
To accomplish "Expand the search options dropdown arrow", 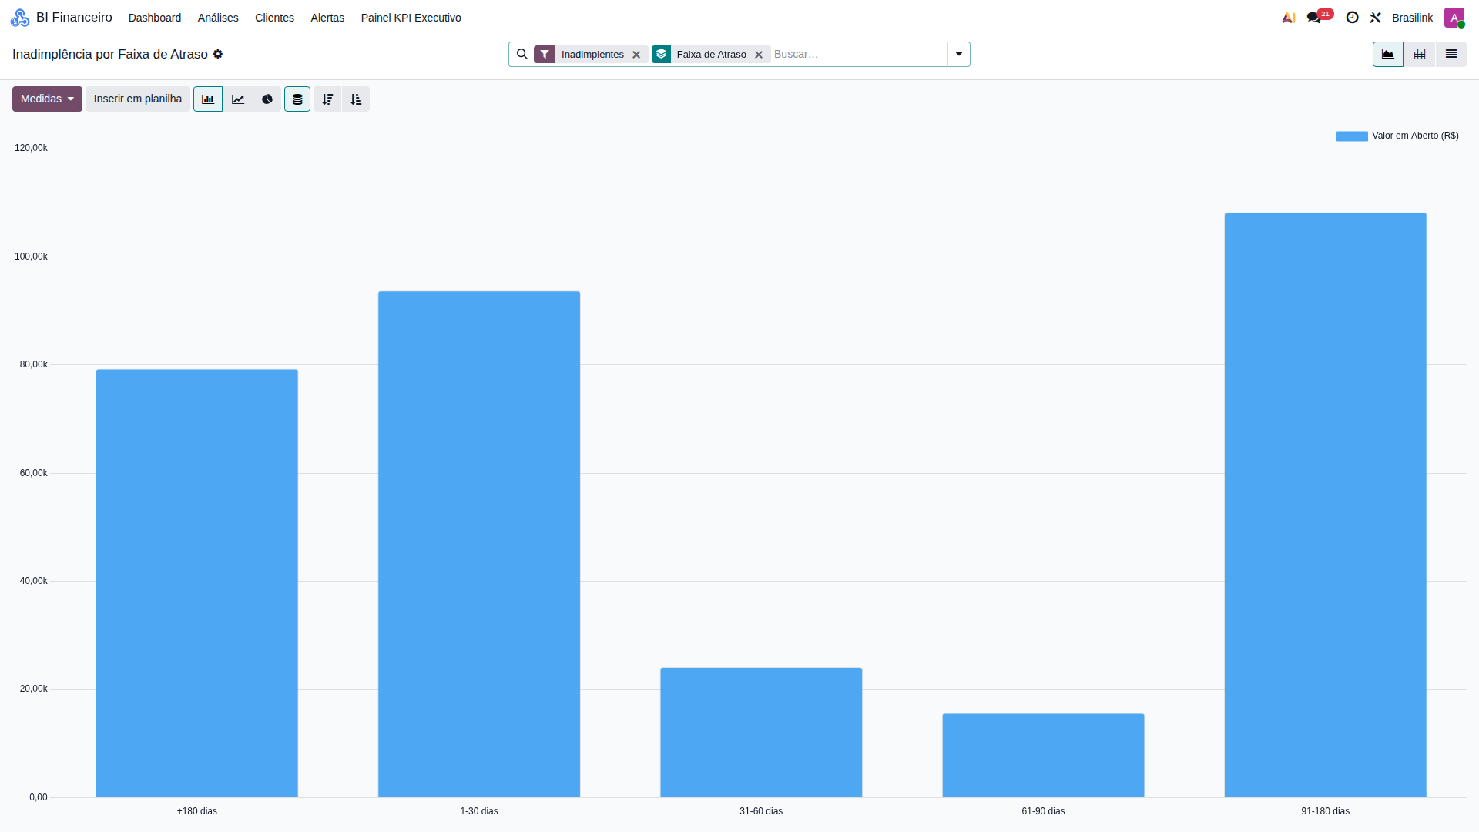I will pyautogui.click(x=959, y=54).
